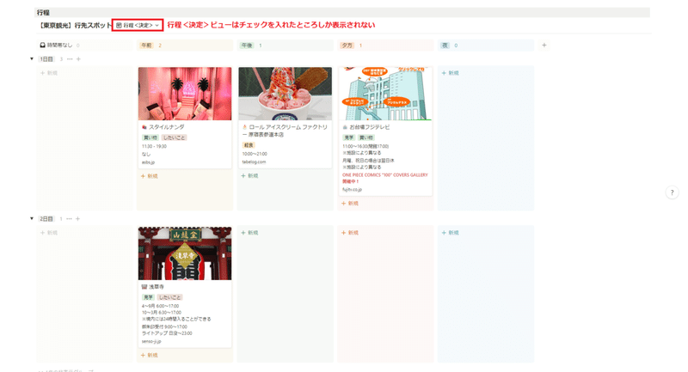Click the お台場フジテレビ page icon
The height and width of the screenshot is (372, 688).
coord(345,127)
